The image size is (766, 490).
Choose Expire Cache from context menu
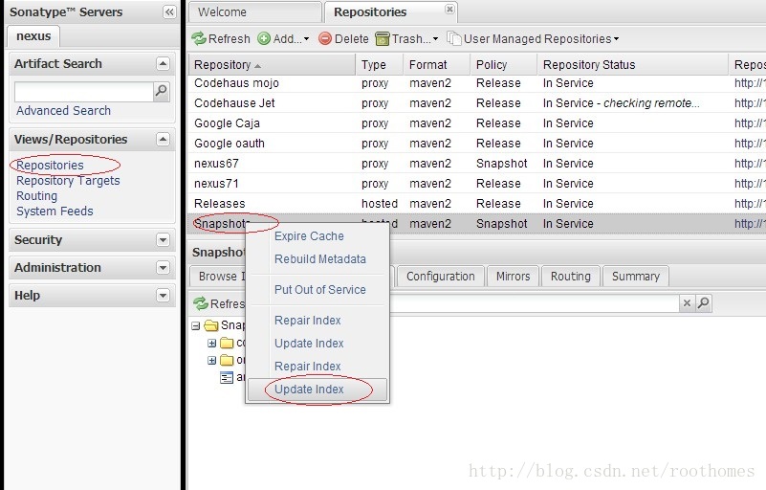(x=317, y=236)
